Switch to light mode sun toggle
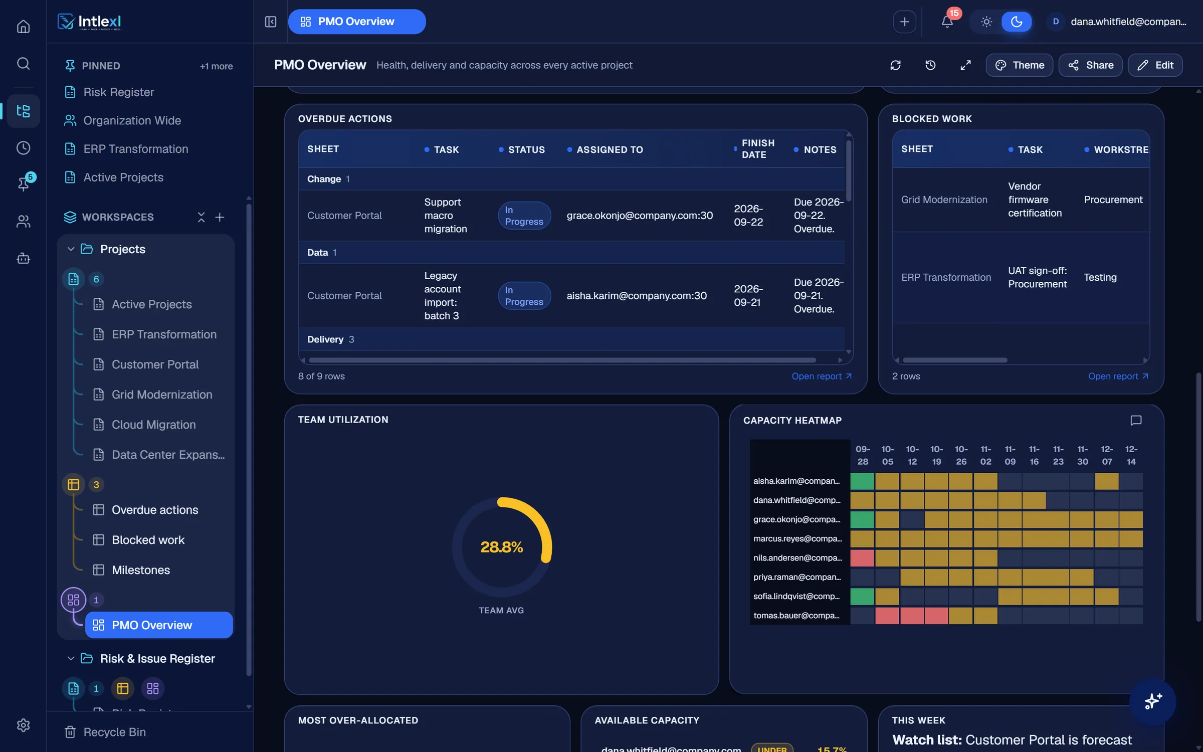The image size is (1203, 752). pos(986,22)
